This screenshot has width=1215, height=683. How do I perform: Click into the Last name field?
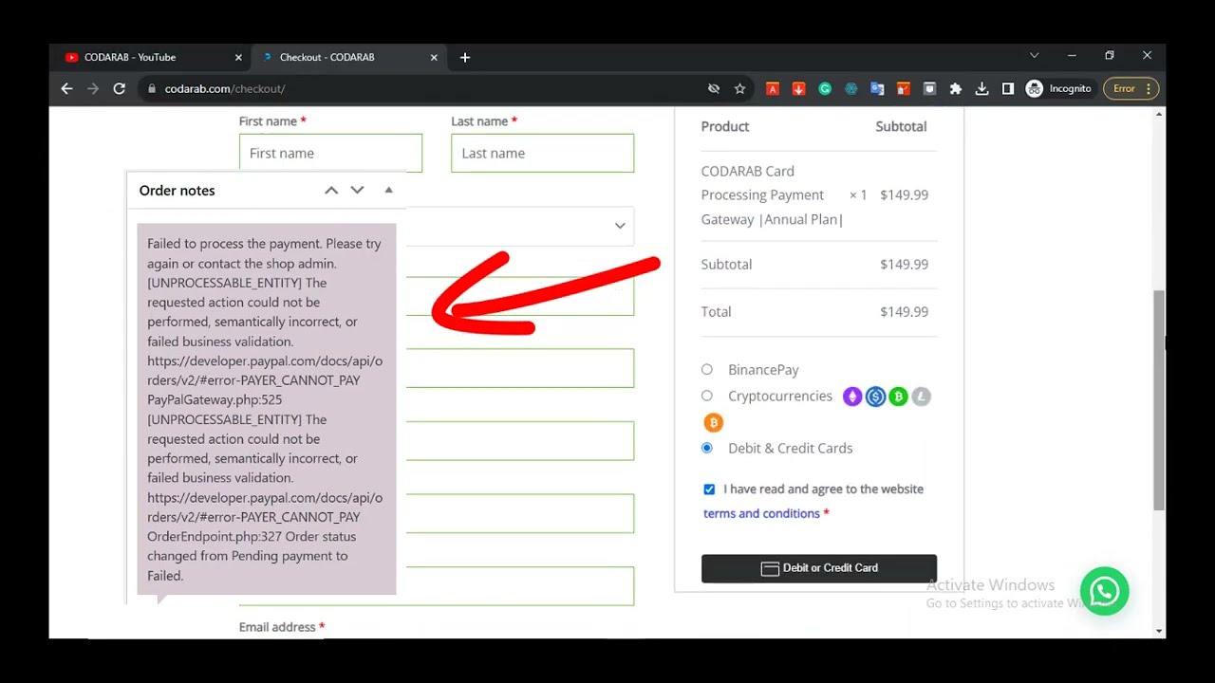click(542, 153)
